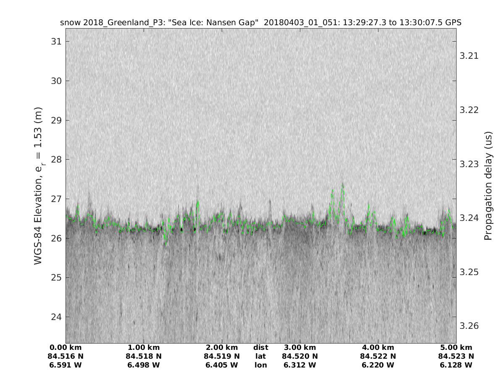
Task: Click the '0.00 km' distance tick label
Action: [66, 347]
